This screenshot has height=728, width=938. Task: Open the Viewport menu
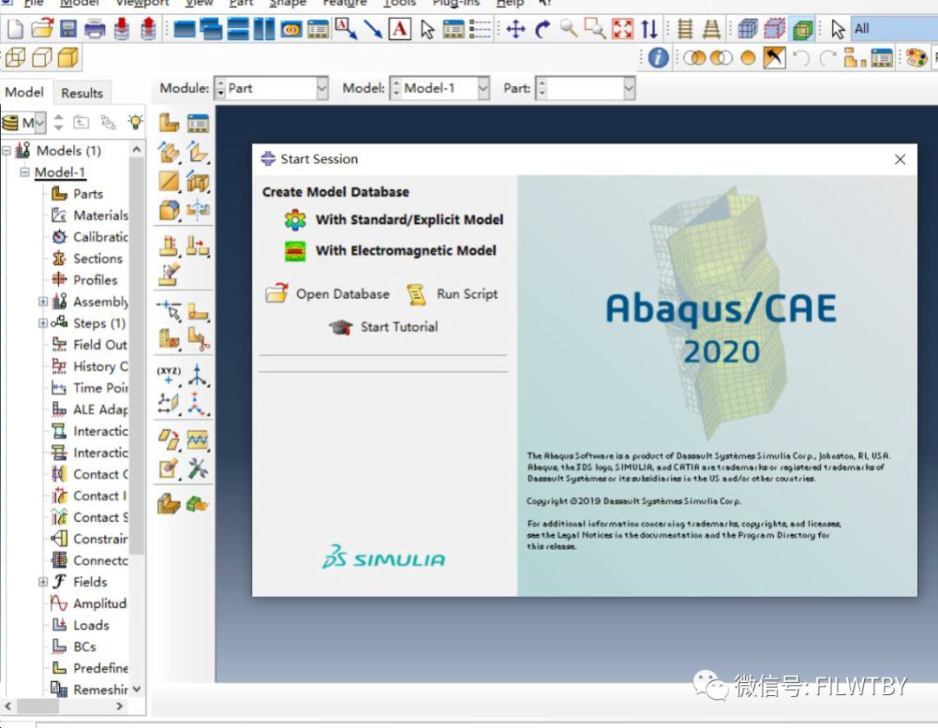(x=142, y=3)
